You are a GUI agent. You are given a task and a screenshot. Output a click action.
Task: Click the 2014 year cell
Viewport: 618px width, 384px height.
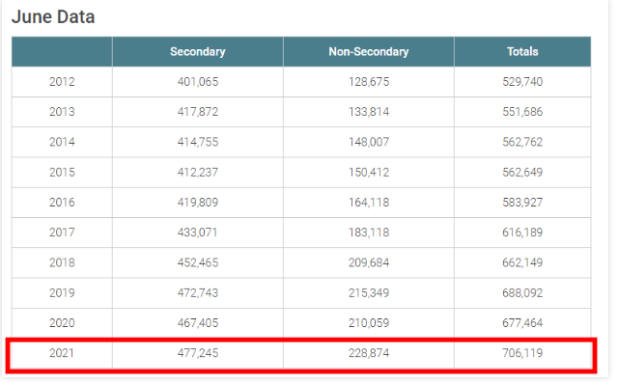62,142
